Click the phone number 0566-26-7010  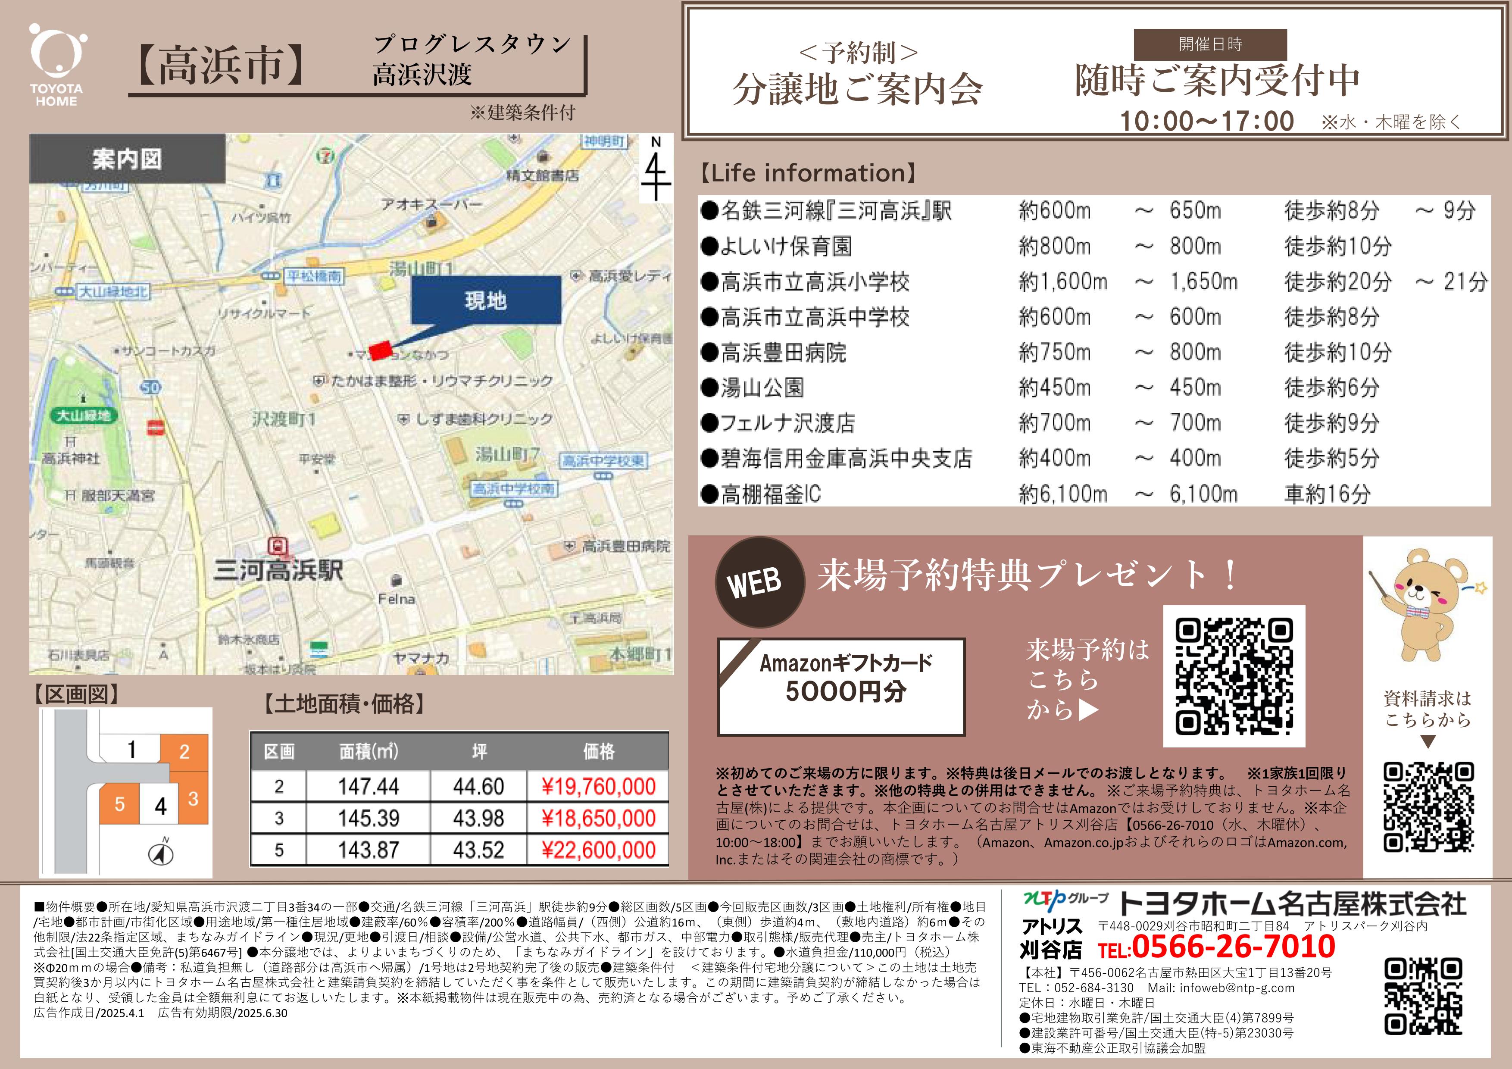click(1234, 946)
